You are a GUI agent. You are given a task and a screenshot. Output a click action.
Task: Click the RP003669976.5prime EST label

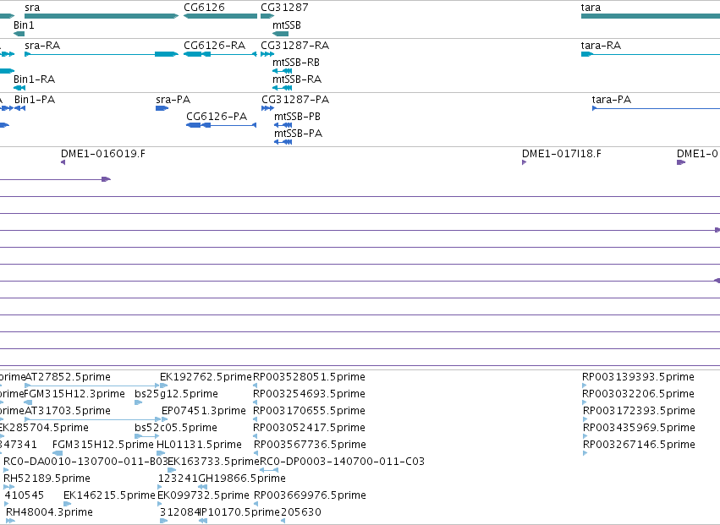310,495
